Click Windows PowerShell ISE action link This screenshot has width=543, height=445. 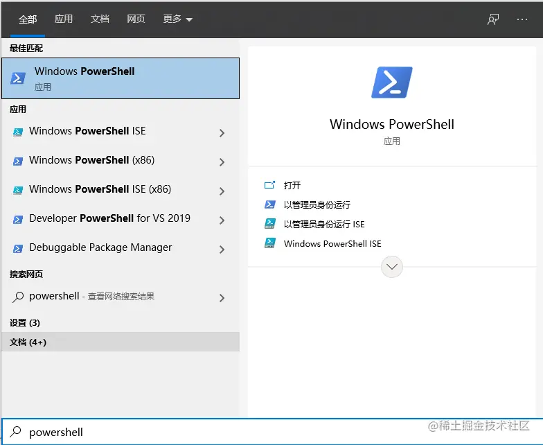click(332, 244)
